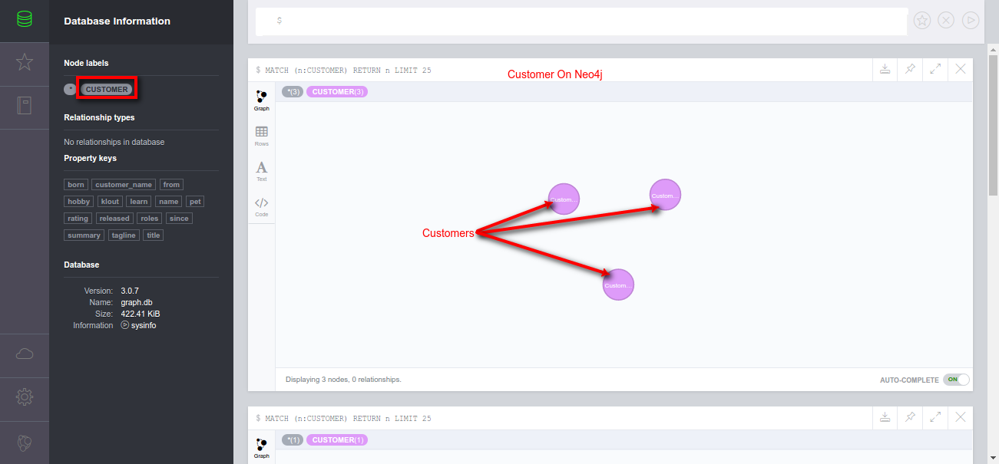Download the second result frame

tap(885, 417)
